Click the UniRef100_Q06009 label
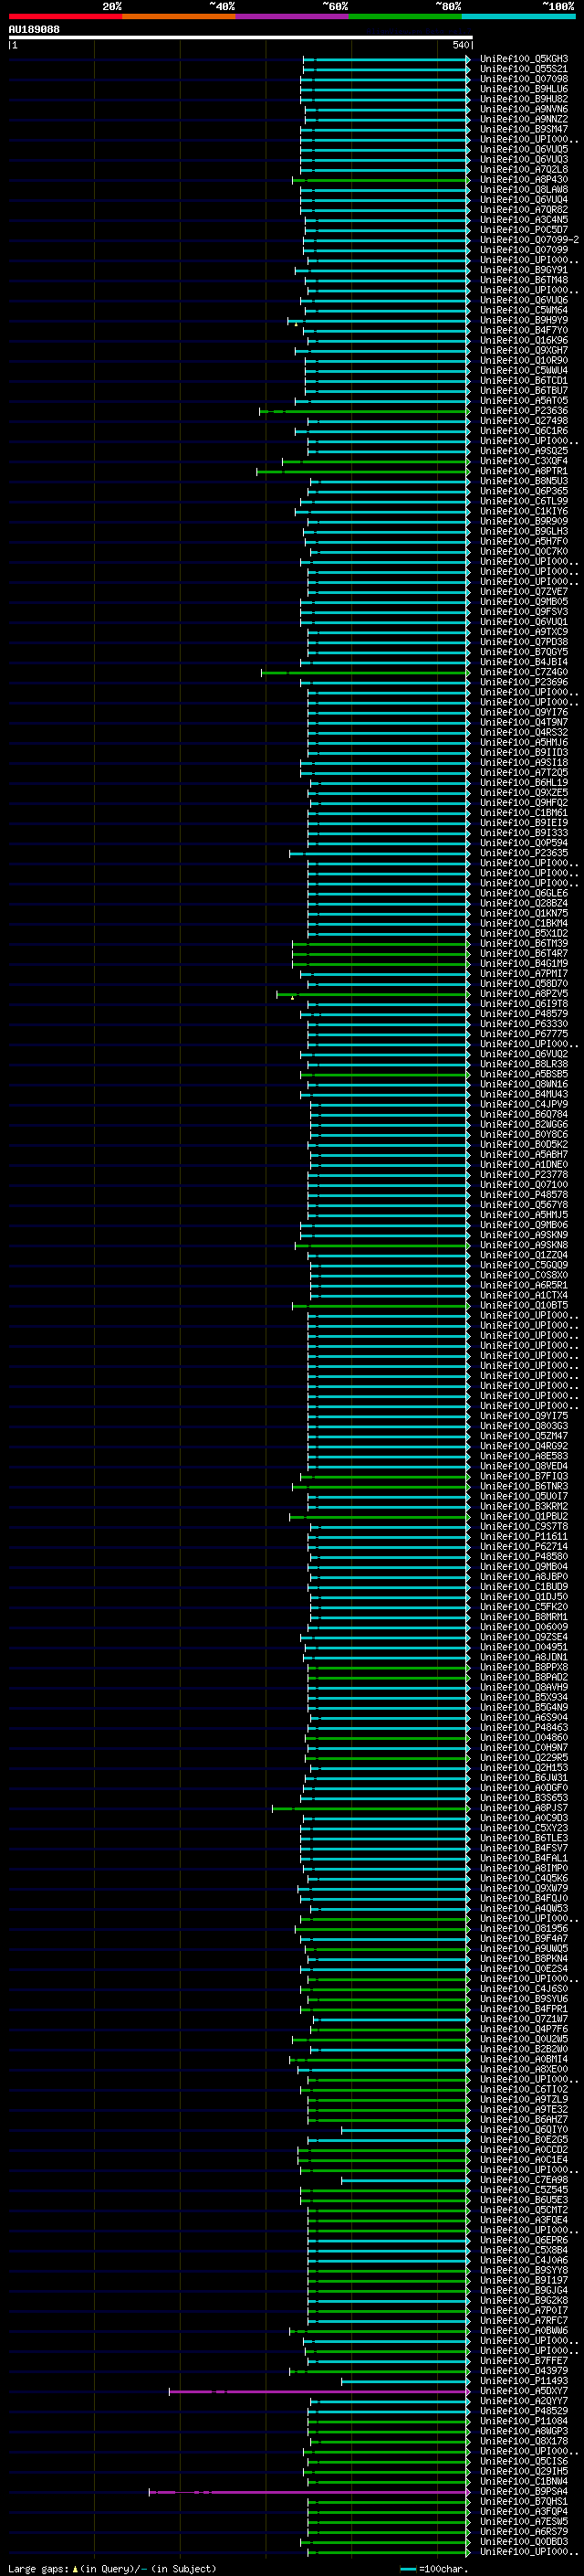 click(x=524, y=1628)
